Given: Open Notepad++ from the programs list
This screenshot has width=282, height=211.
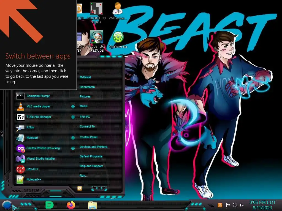Looking at the screenshot, I should tap(29, 180).
